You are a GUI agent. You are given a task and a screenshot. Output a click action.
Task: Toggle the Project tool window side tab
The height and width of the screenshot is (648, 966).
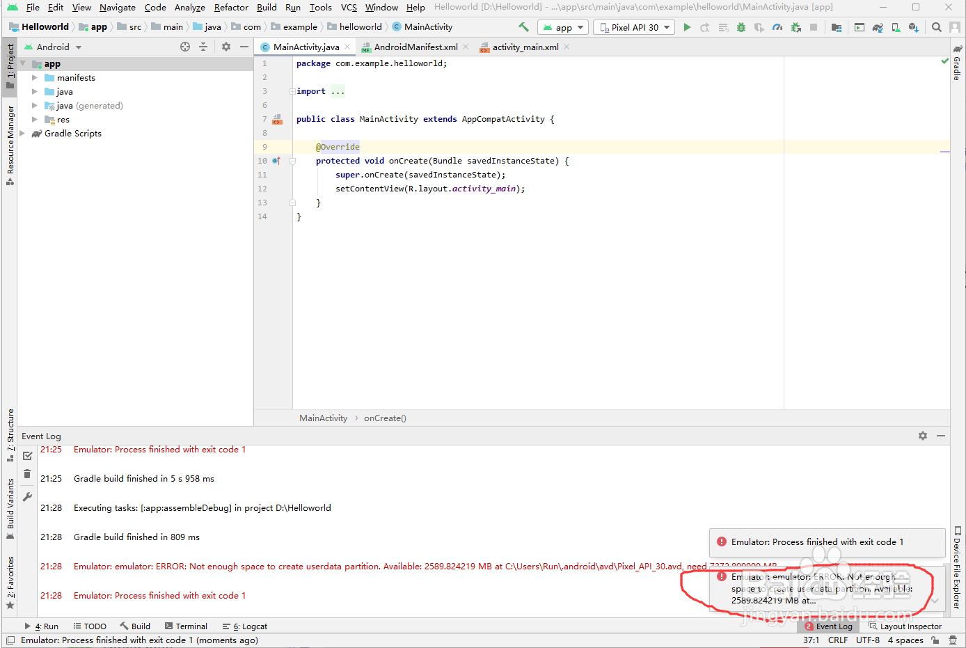(10, 67)
